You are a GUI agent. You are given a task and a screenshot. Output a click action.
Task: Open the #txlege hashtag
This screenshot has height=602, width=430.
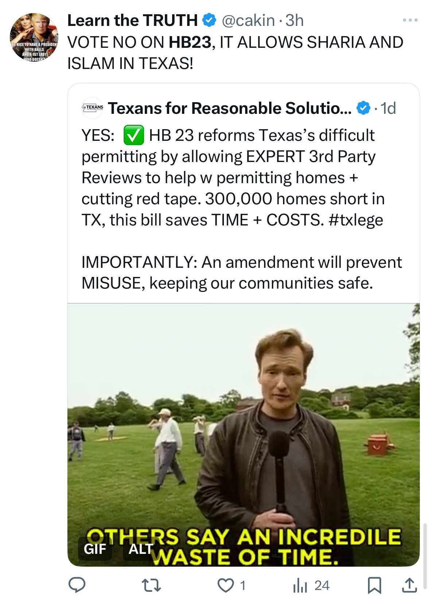[x=356, y=220]
